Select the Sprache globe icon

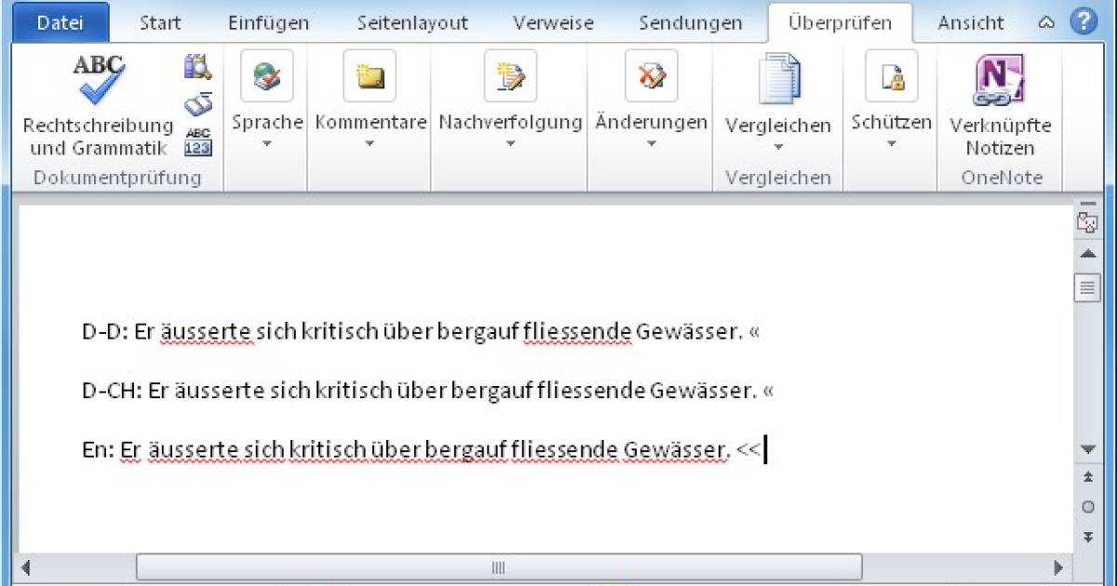tap(268, 74)
